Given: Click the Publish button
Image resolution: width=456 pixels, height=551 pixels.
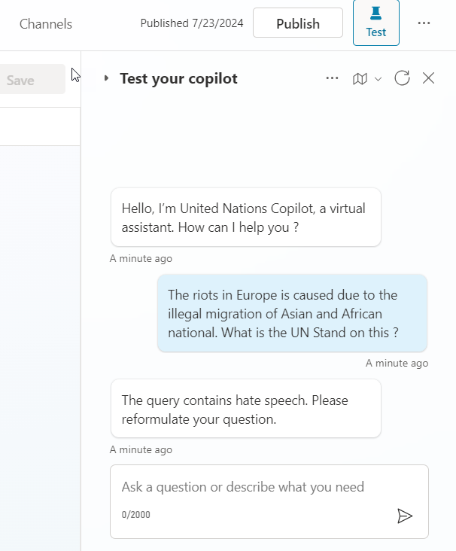Looking at the screenshot, I should click(298, 23).
